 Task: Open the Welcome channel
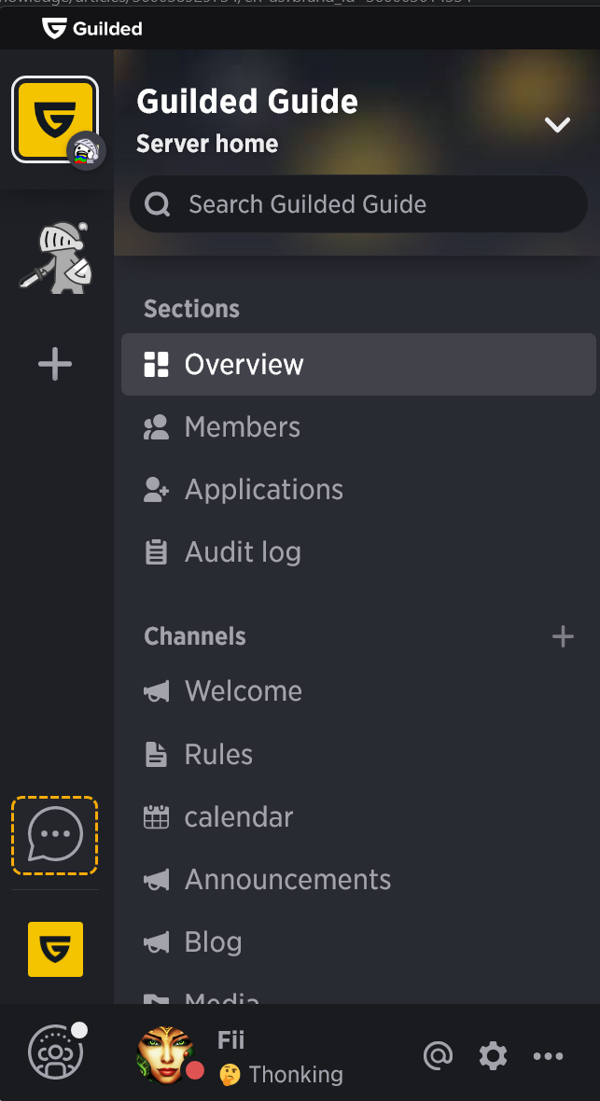pyautogui.click(x=358, y=691)
